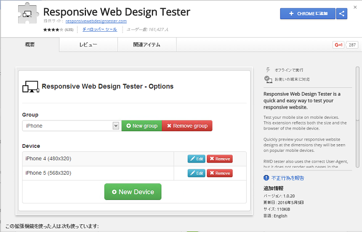Click the devices icon in Options screenshot
Screen dimensions: 362x232
click(x=31, y=86)
